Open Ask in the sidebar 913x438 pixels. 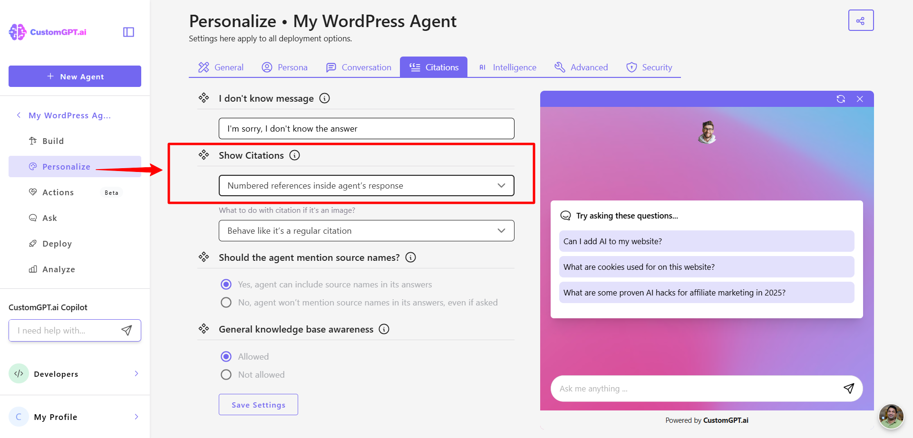pyautogui.click(x=75, y=218)
